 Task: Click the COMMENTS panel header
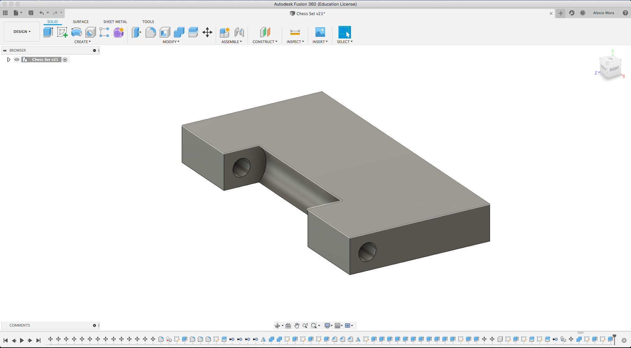click(50, 325)
